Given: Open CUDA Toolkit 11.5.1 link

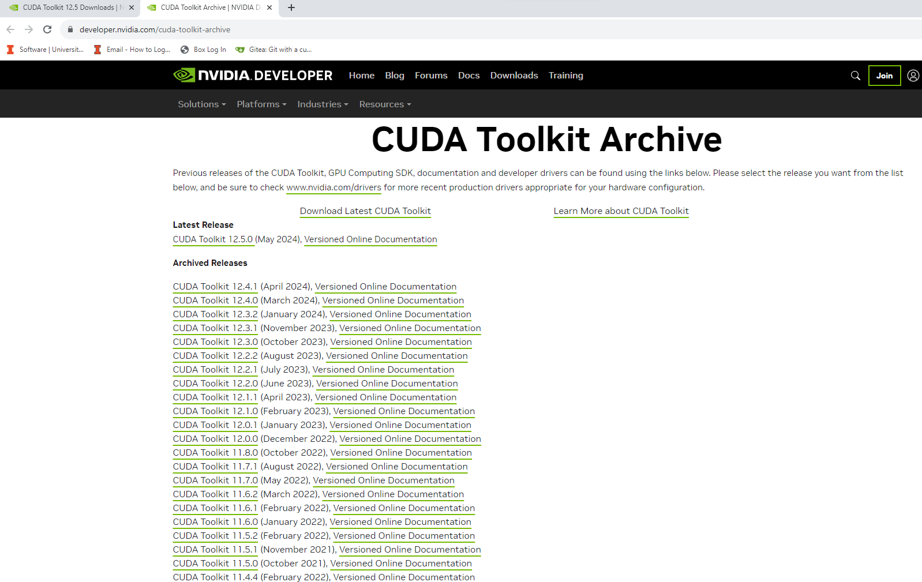Looking at the screenshot, I should (x=215, y=550).
